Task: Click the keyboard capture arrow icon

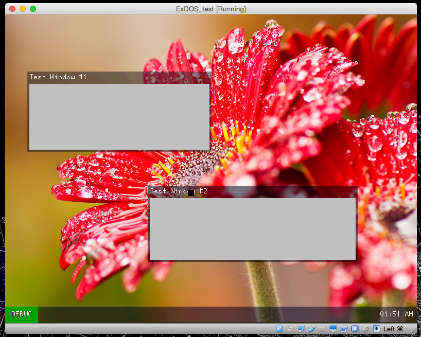Action: tap(376, 329)
